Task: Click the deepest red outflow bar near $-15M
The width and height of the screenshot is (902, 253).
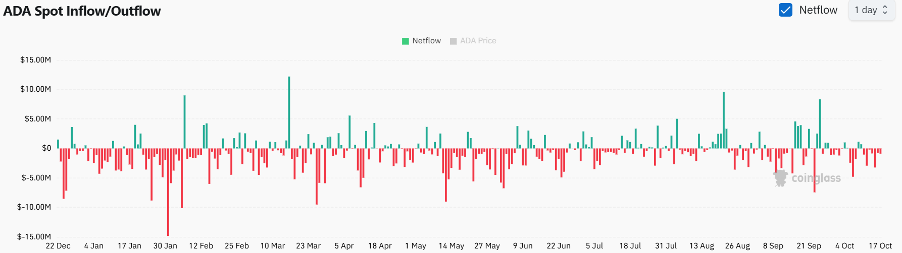Action: pos(168,192)
